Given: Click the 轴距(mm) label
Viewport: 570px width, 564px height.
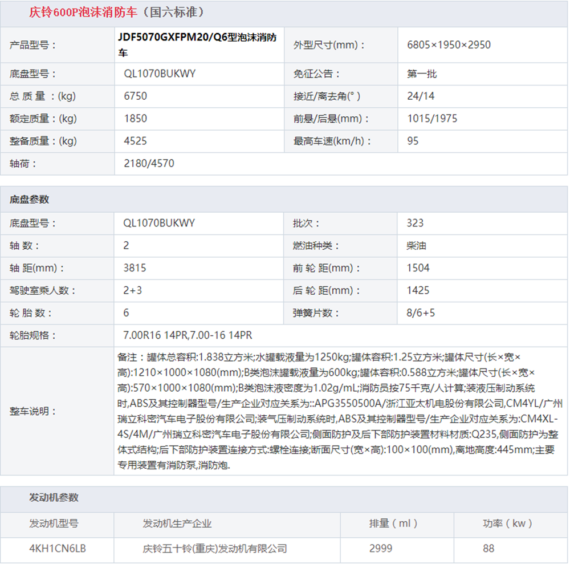Looking at the screenshot, I should 36,269.
